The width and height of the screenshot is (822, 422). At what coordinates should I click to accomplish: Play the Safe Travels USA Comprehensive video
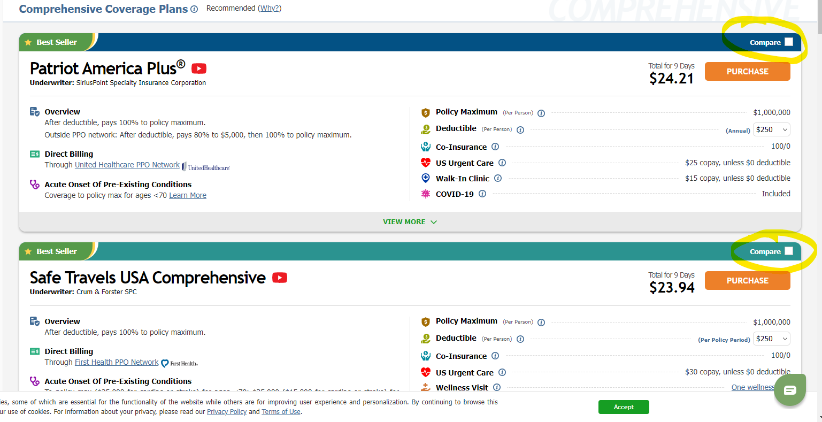[x=280, y=278]
